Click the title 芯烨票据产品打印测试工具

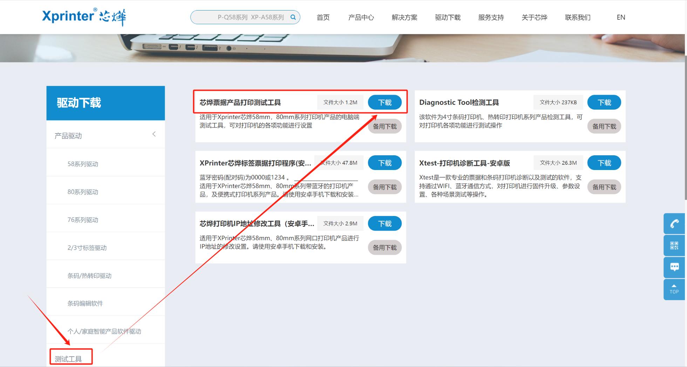coord(240,102)
